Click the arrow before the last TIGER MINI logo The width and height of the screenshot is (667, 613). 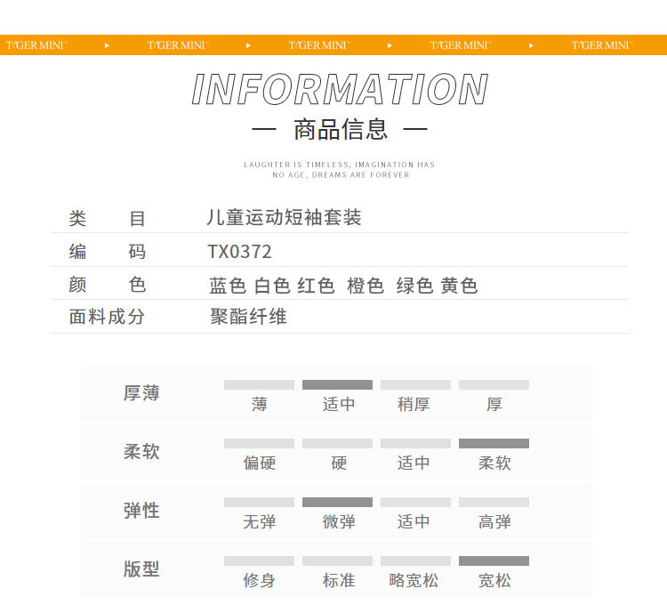pos(531,45)
